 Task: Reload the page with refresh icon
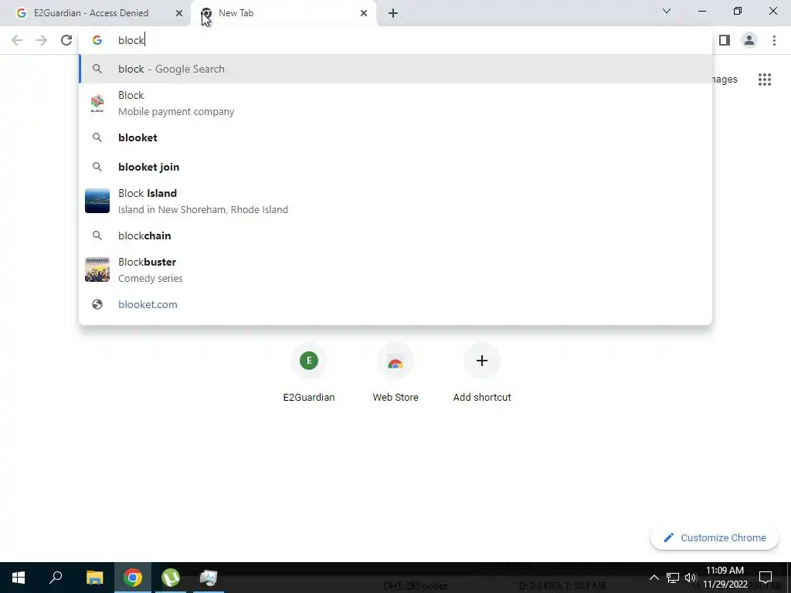pyautogui.click(x=66, y=40)
